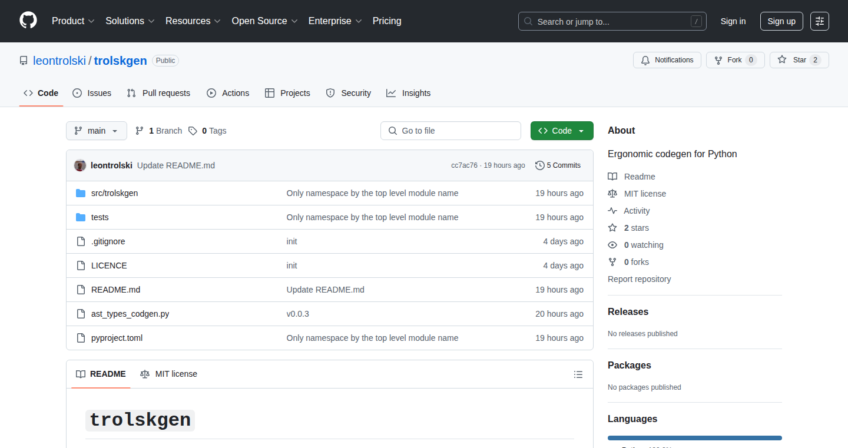This screenshot has height=448, width=848.
Task: View the 0 Tags link
Action: [208, 131]
